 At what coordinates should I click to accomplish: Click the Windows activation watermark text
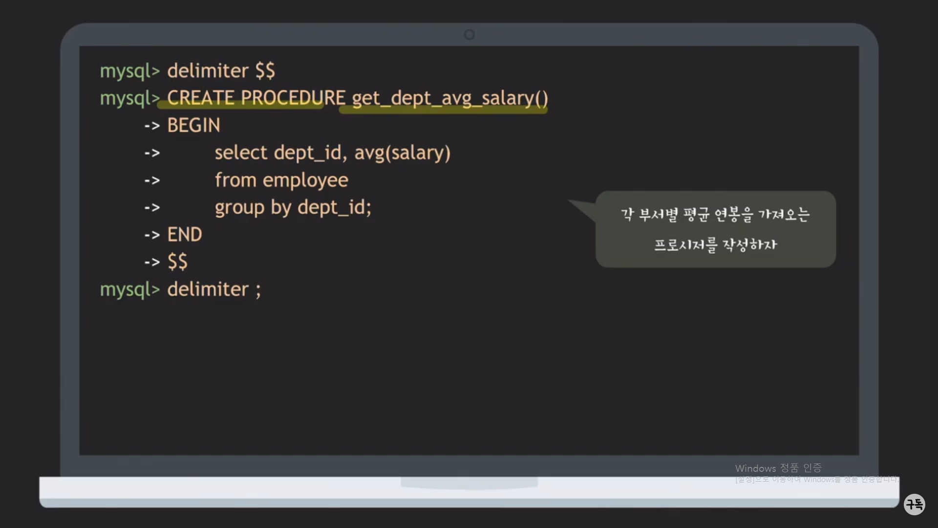click(x=778, y=468)
